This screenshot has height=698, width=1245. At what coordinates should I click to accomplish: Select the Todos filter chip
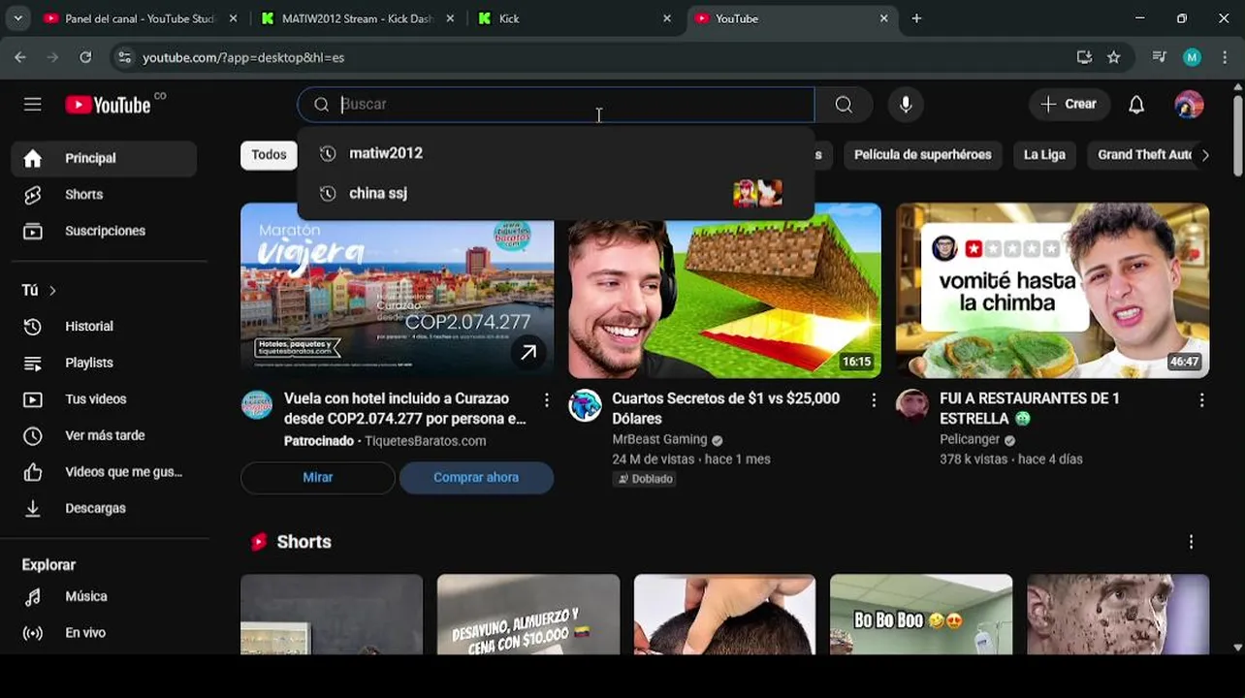[x=269, y=155]
